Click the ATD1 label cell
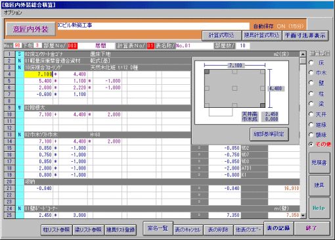Viewport: 335px width, 240px height. [254, 168]
